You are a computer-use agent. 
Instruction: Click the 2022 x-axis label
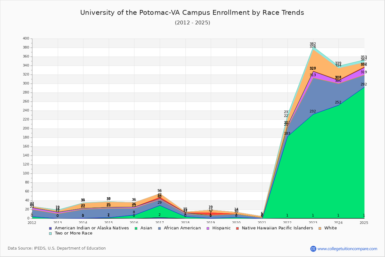tap(287, 223)
